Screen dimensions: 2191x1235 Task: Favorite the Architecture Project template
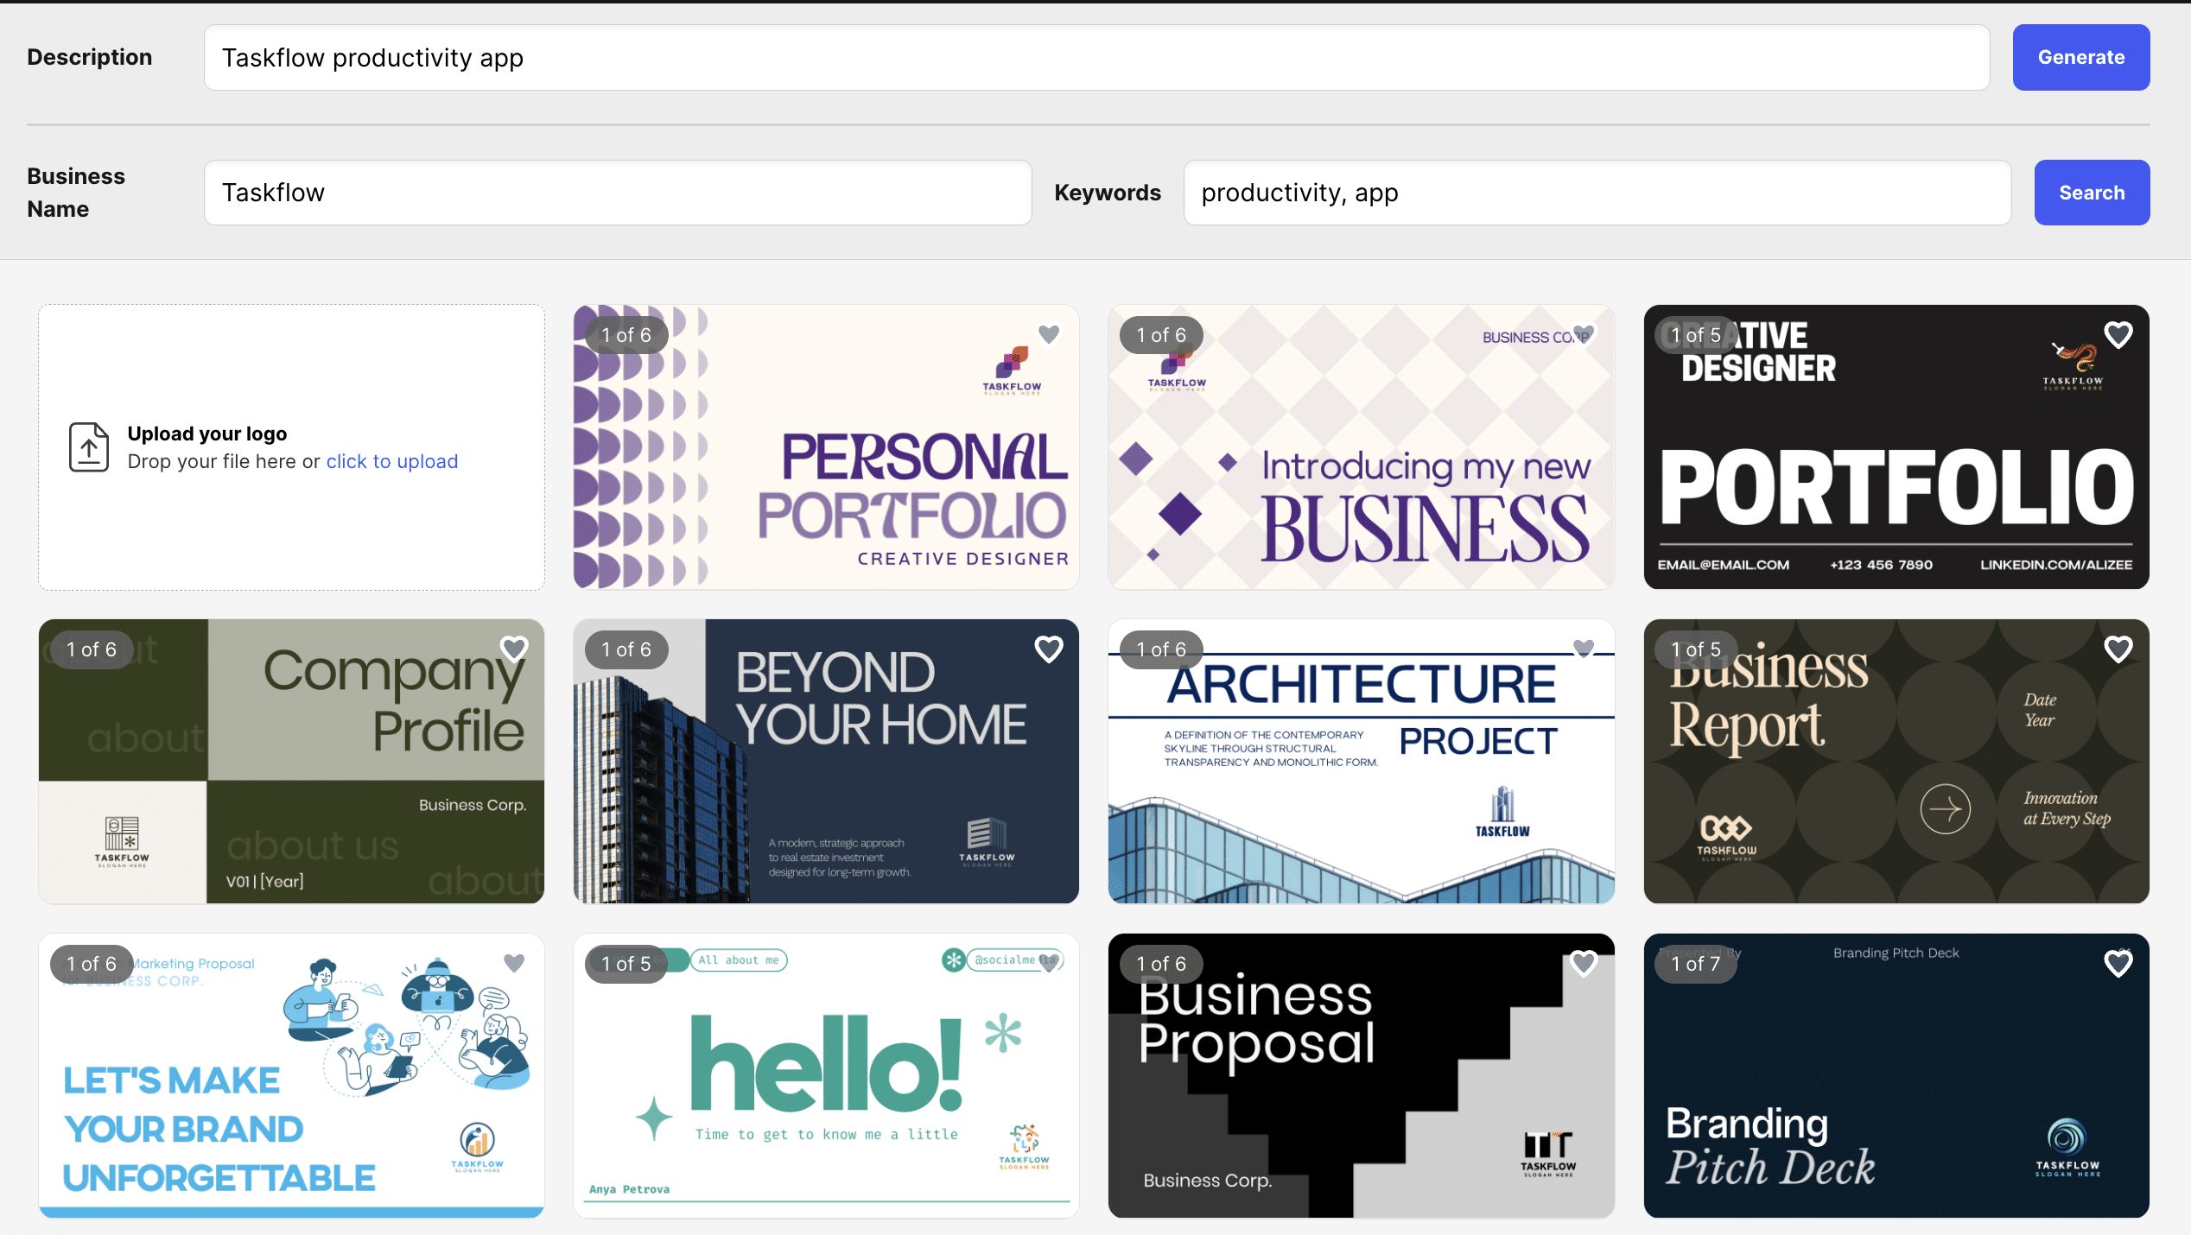(x=1584, y=648)
